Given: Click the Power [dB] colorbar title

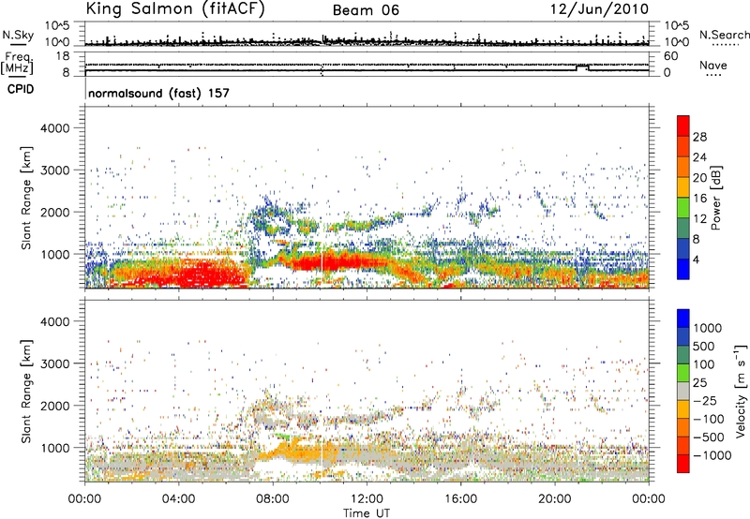Looking at the screenshot, I should click(715, 198).
